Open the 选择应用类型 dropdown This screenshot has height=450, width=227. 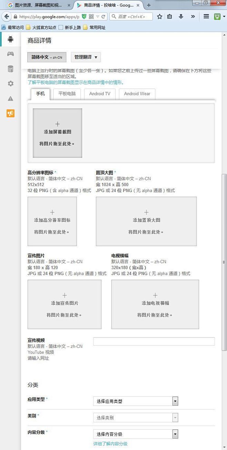136,401
